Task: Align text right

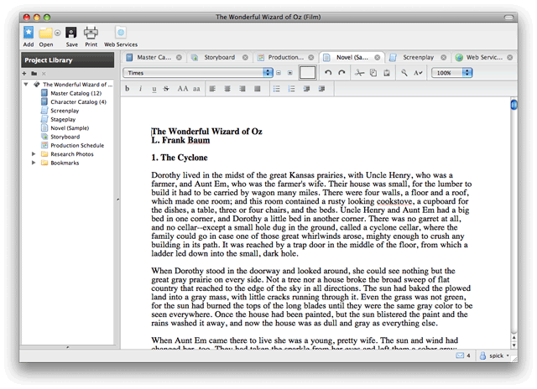Action: [242, 89]
